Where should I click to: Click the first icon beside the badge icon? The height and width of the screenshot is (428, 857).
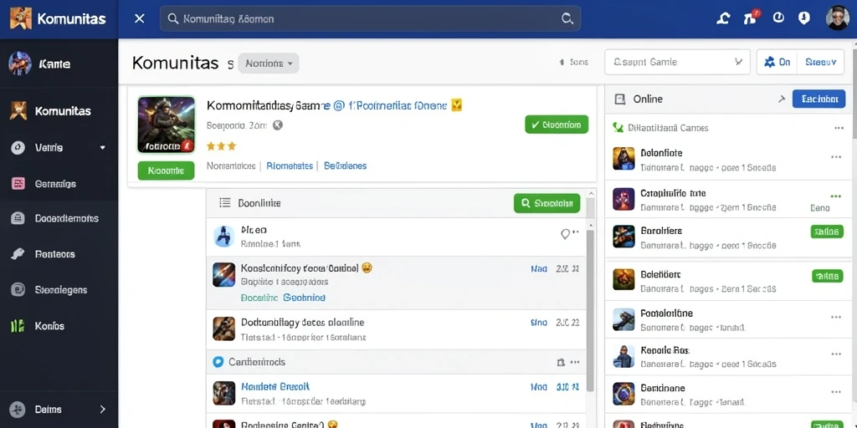coord(723,18)
